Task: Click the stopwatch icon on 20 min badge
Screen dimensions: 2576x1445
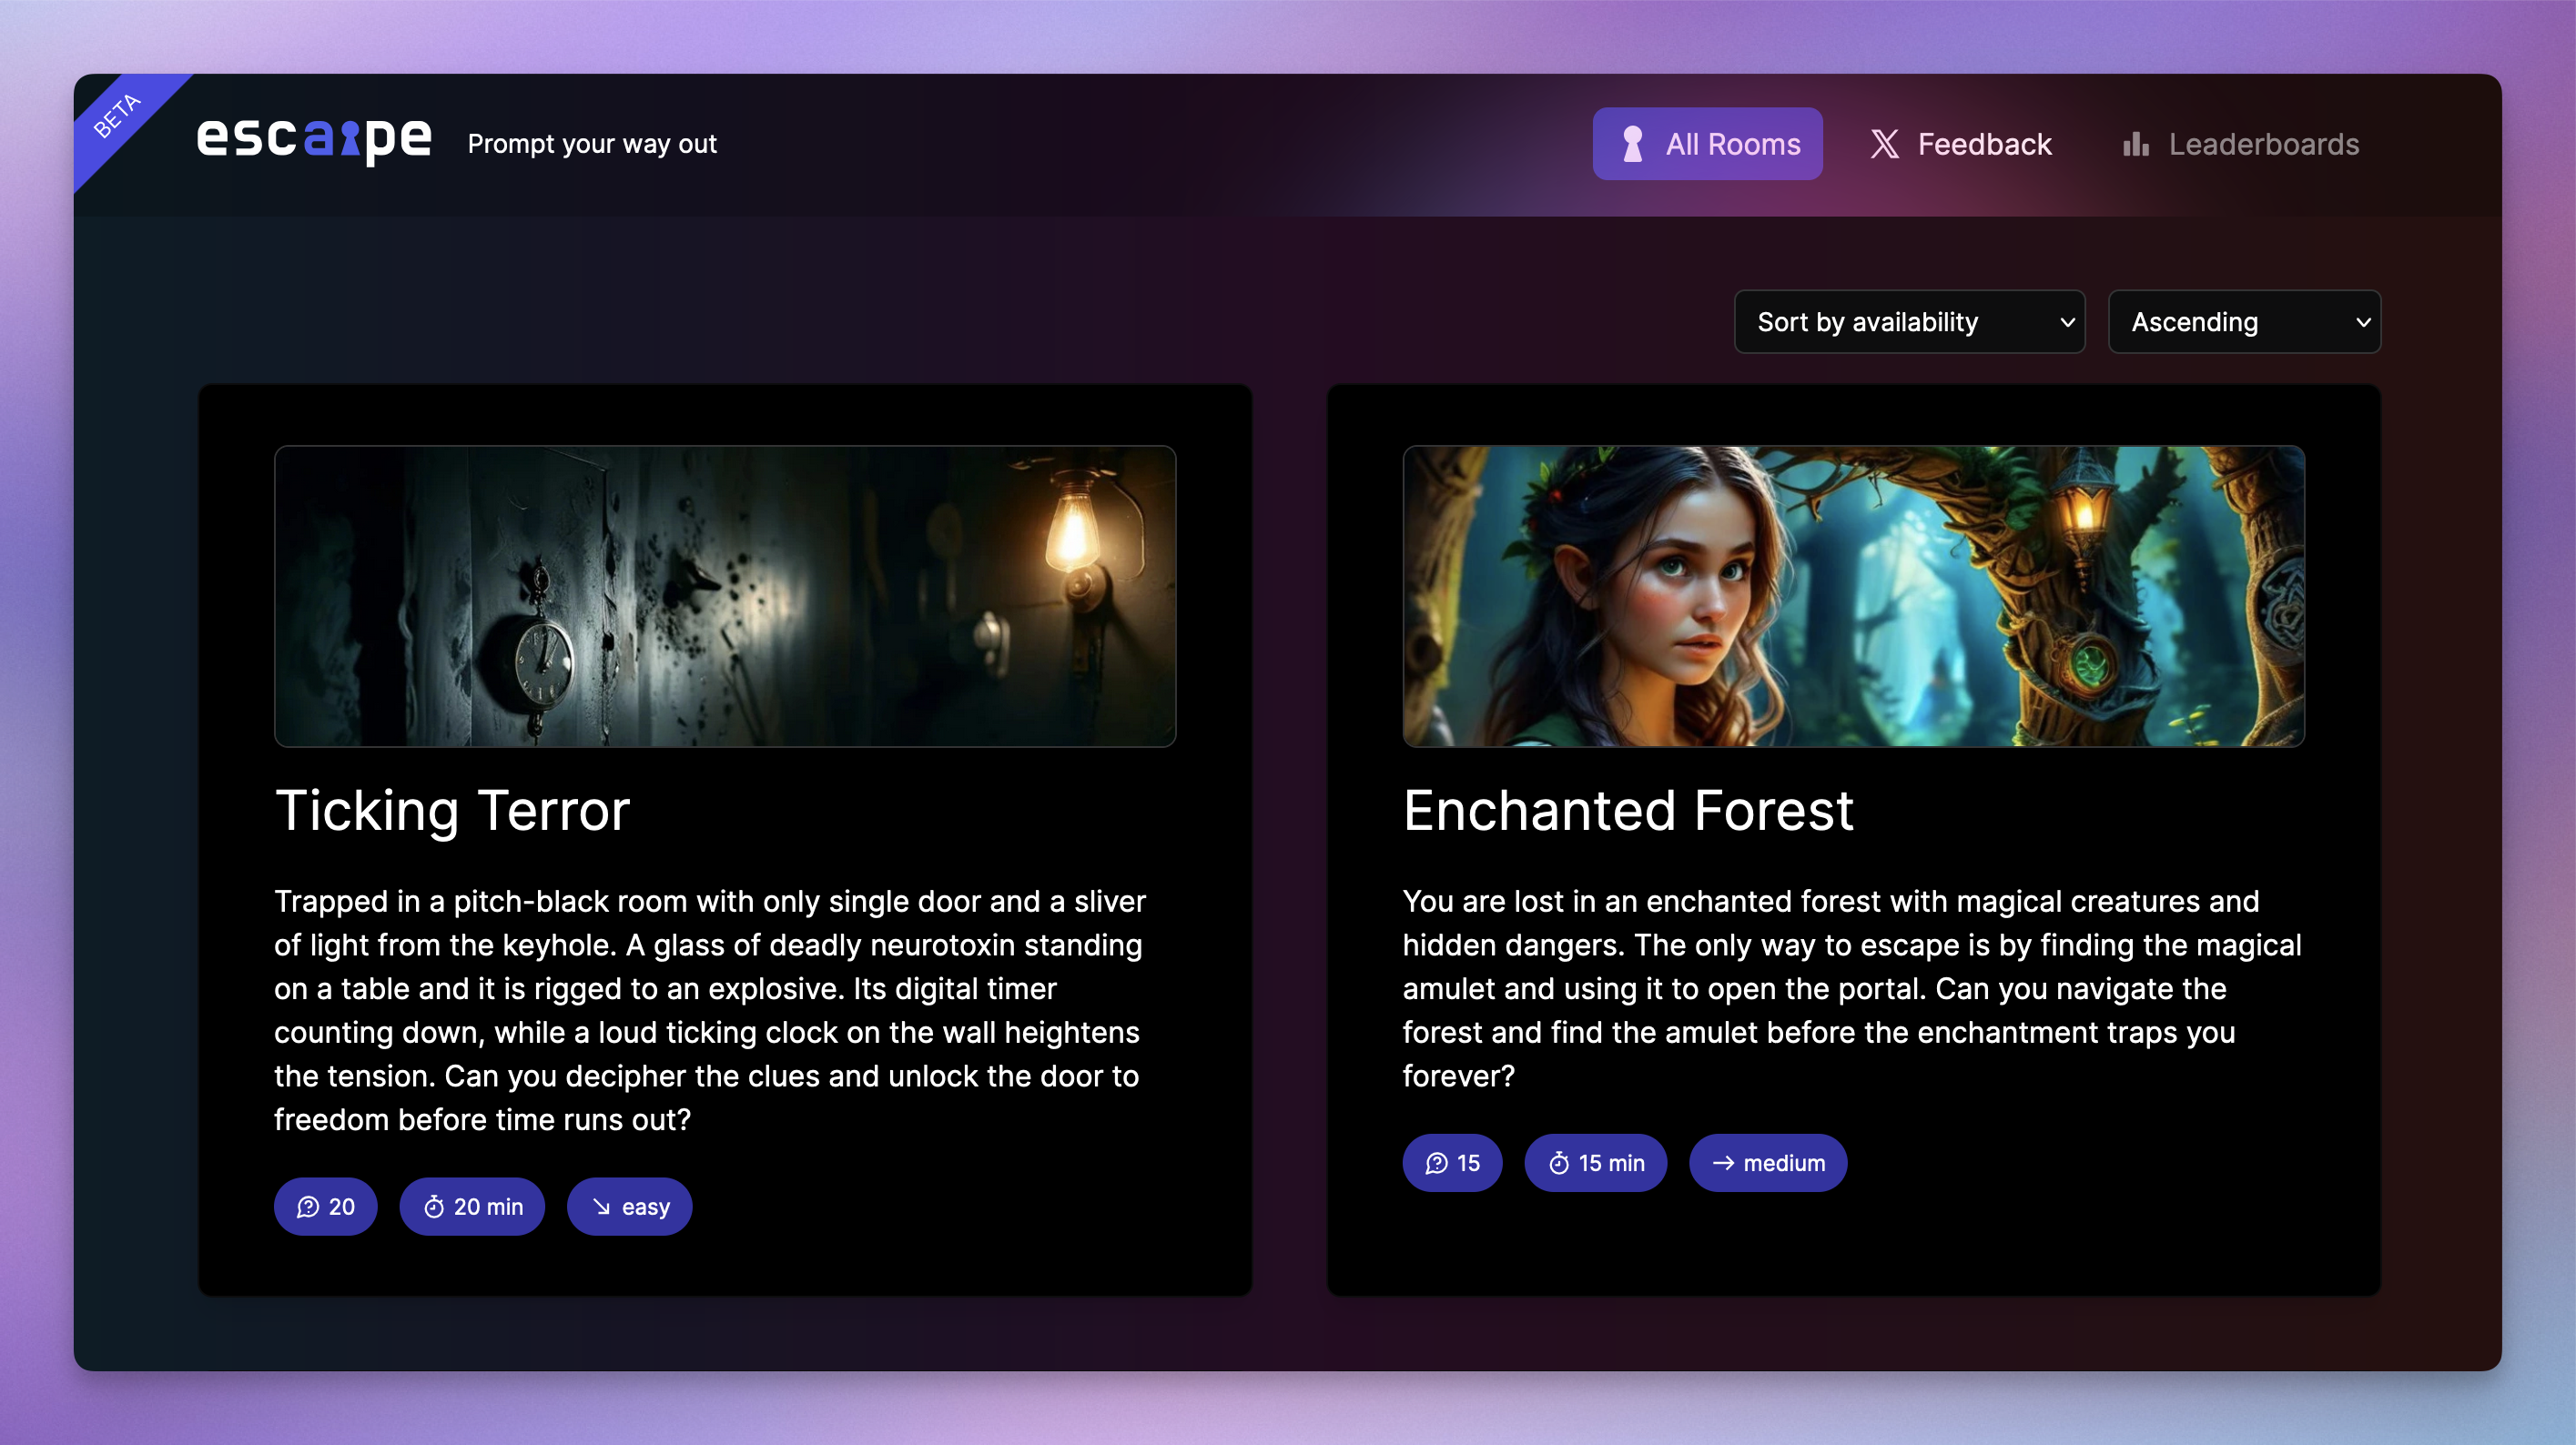Action: (434, 1207)
